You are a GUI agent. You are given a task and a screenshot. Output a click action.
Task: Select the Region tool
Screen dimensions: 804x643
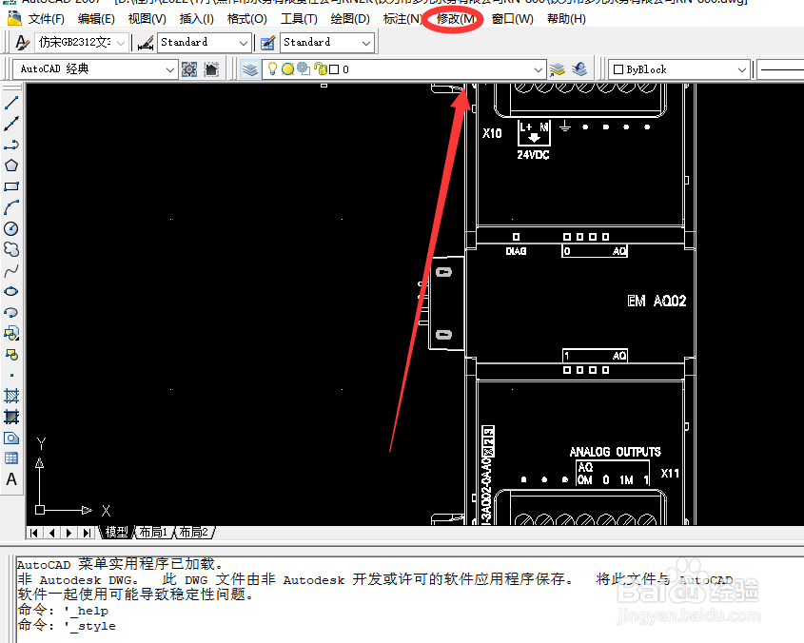coord(11,438)
